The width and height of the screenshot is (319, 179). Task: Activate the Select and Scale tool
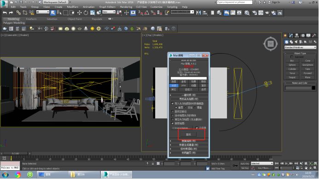(x=93, y=12)
